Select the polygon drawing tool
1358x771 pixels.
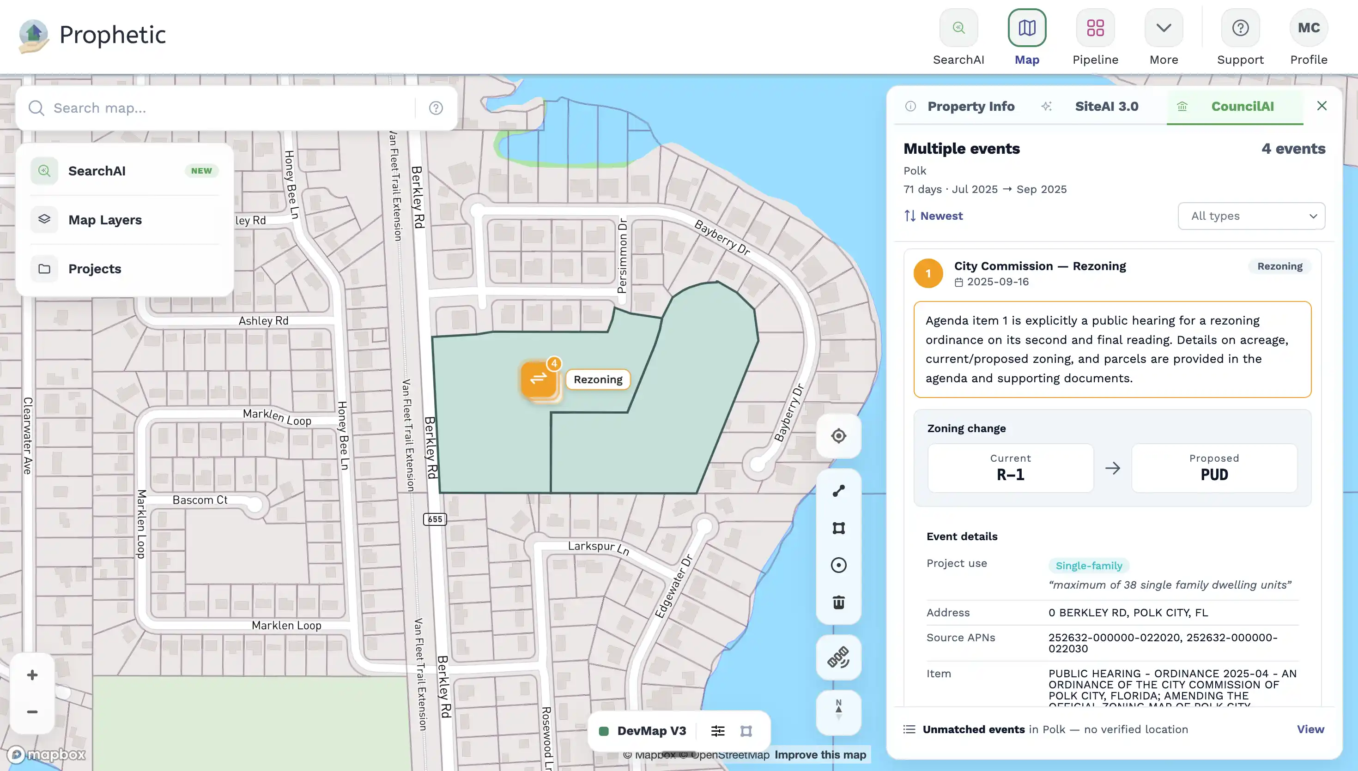point(838,528)
